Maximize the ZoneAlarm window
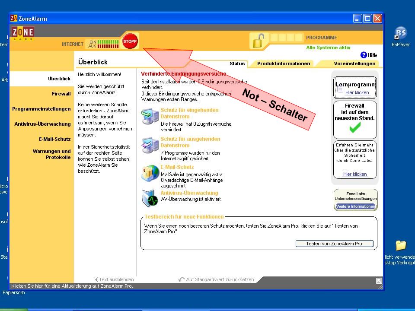This screenshot has width=415, height=311. (x=367, y=19)
